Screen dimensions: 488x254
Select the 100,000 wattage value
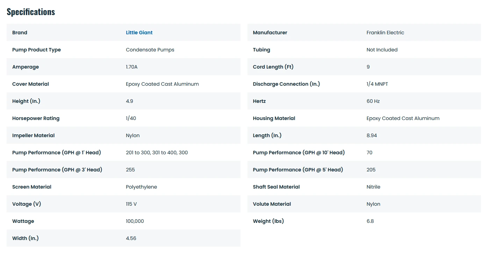tap(135, 221)
